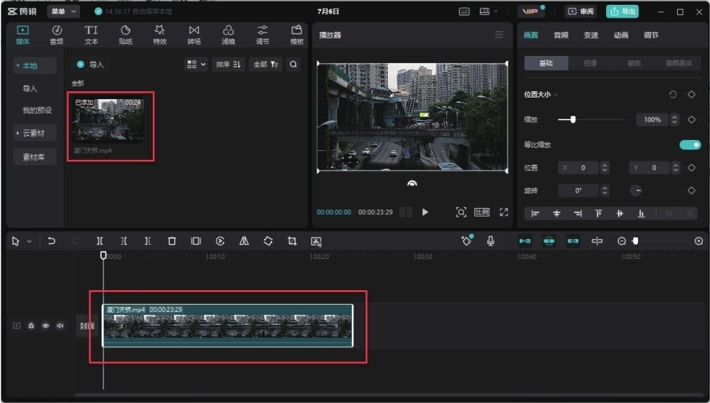Click the mirror flip icon
The height and width of the screenshot is (403, 710).
(x=244, y=241)
